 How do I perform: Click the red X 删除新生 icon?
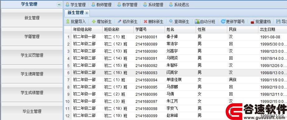pos(146,22)
